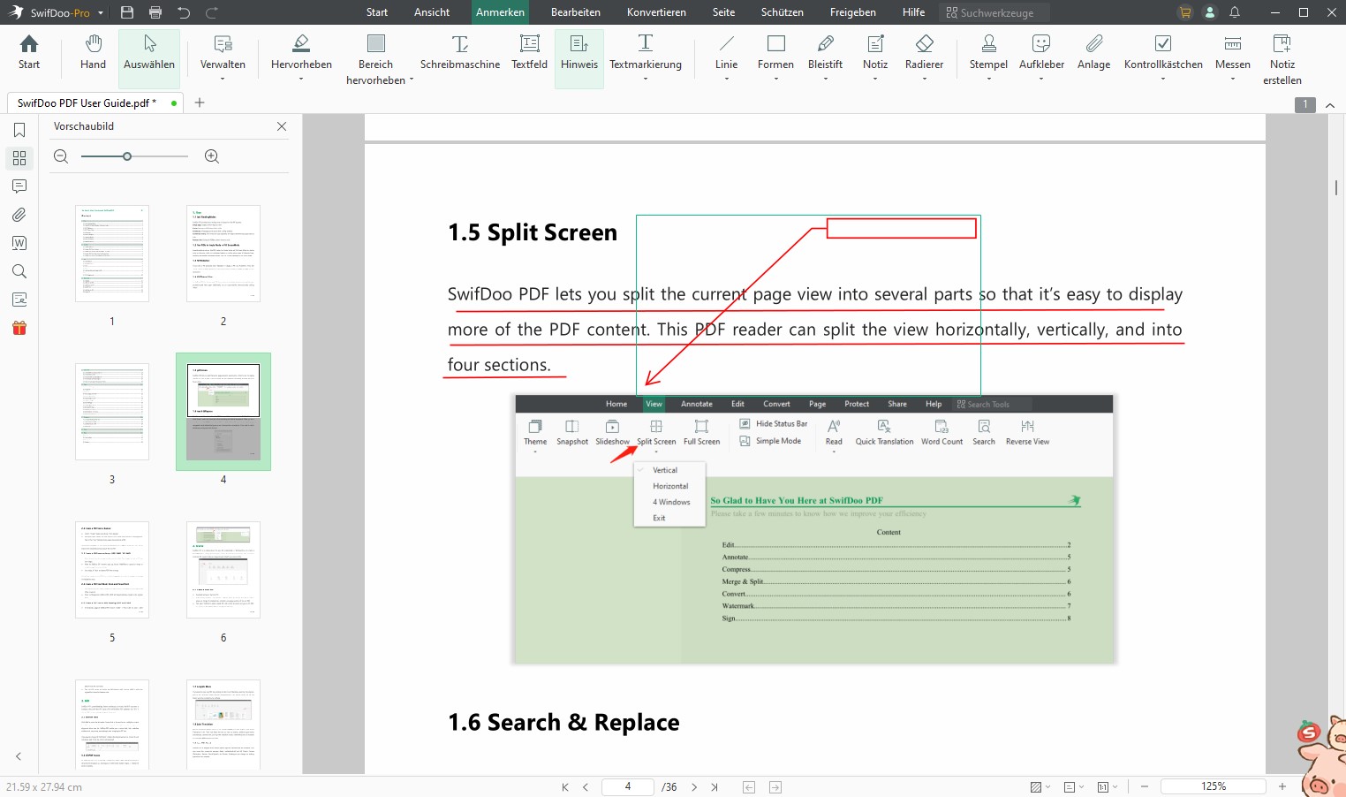Open the notifications bell icon
This screenshot has height=797, width=1346.
(1235, 12)
